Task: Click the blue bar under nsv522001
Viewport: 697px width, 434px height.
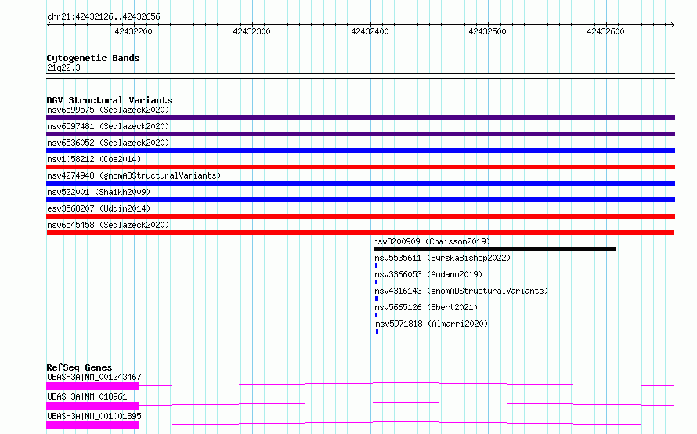Action: tap(360, 200)
